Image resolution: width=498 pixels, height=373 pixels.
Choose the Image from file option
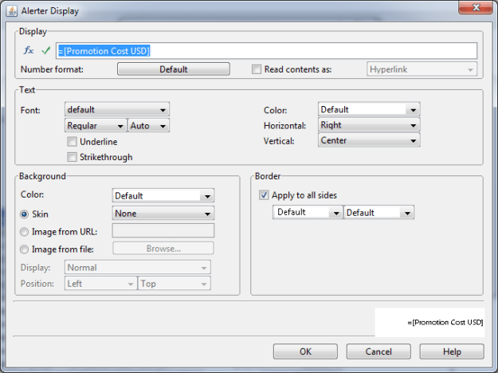point(25,249)
